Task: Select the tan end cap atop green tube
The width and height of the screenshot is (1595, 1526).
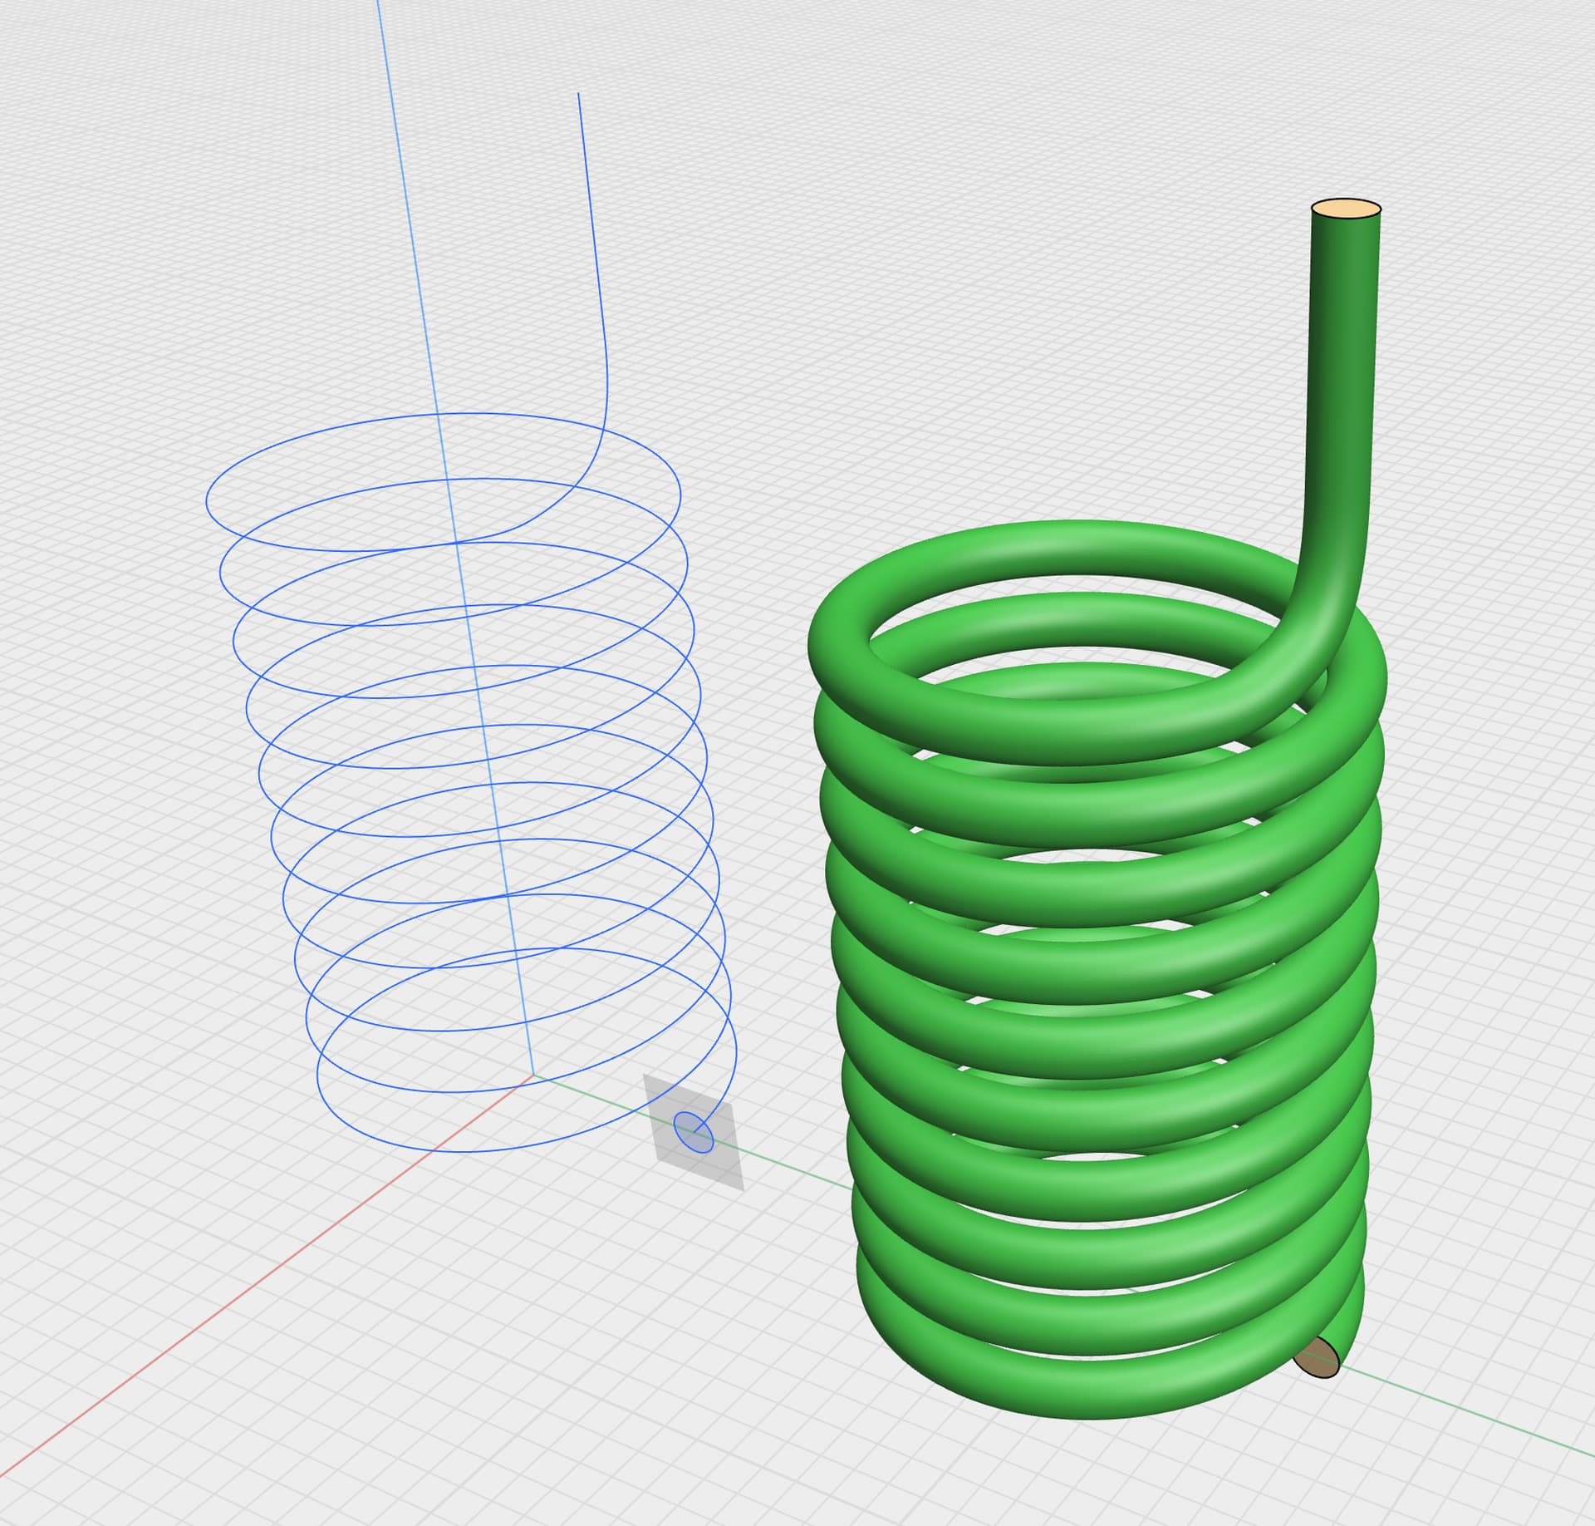Action: pos(1346,209)
